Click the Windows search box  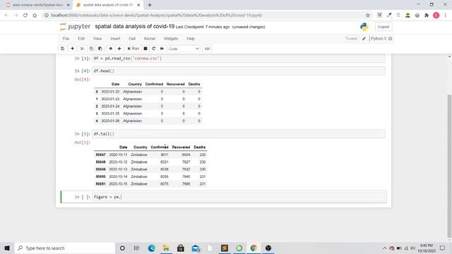coord(65,248)
